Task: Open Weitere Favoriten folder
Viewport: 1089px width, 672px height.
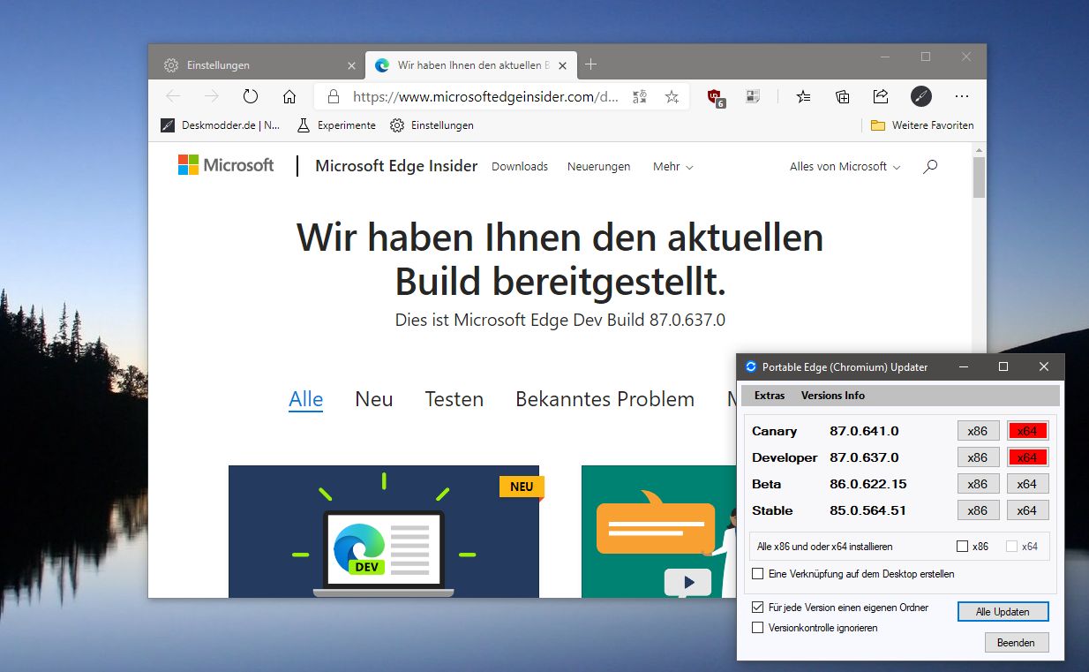Action: pos(922,125)
